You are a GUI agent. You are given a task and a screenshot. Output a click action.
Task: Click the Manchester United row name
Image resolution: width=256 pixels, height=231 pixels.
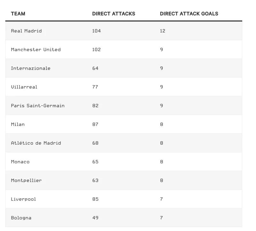click(36, 50)
